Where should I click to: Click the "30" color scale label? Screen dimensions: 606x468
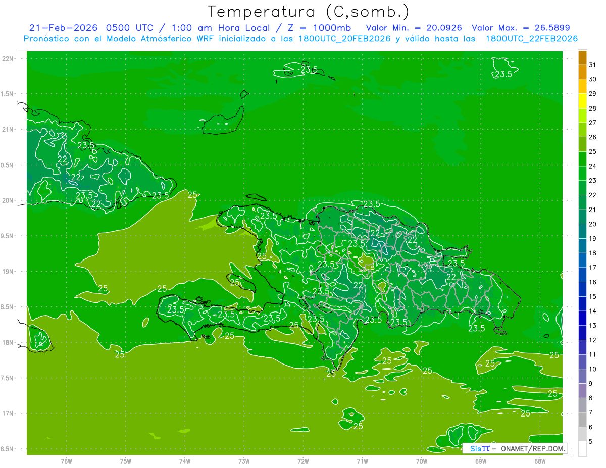(x=593, y=79)
